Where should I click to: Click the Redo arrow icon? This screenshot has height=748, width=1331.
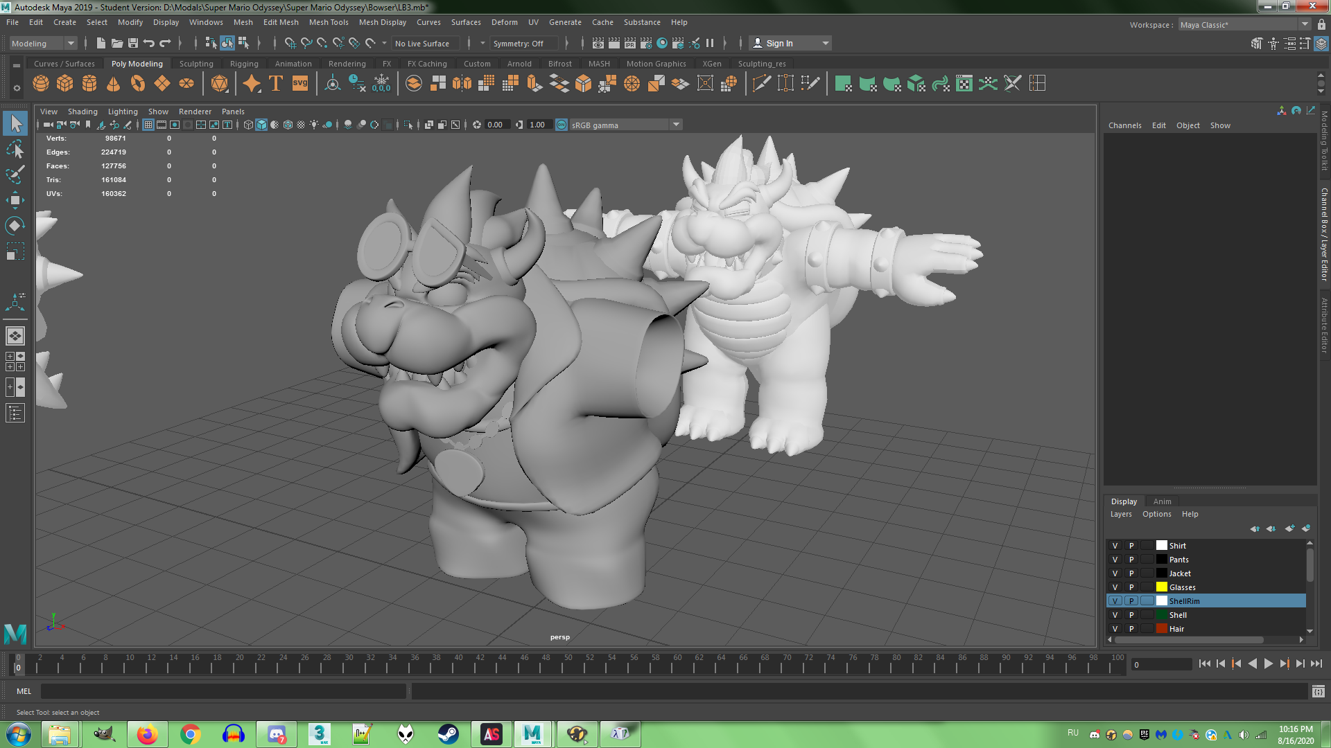(x=165, y=44)
